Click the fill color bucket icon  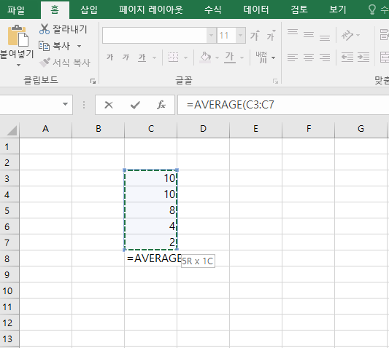coord(205,58)
